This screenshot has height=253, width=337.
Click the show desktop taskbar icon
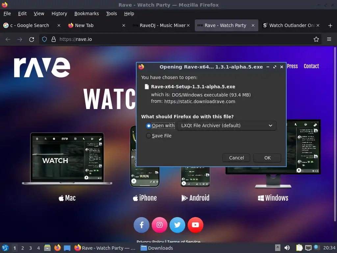[67, 248]
